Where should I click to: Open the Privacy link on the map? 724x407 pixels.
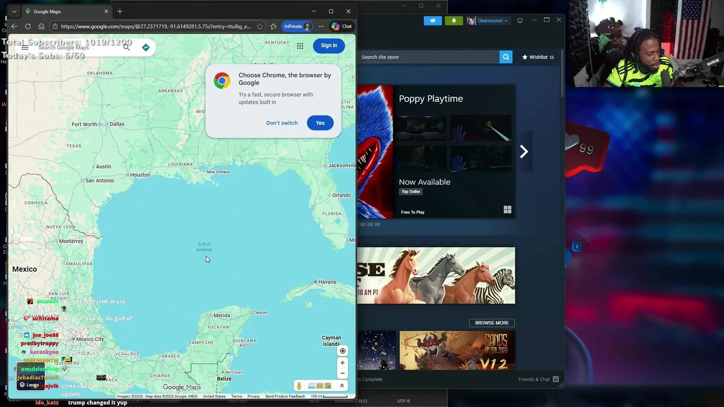(253, 396)
